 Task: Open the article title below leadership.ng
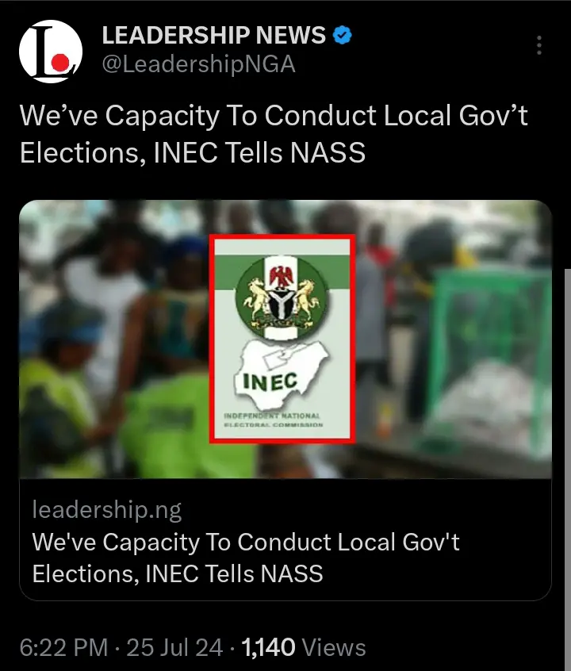(246, 557)
